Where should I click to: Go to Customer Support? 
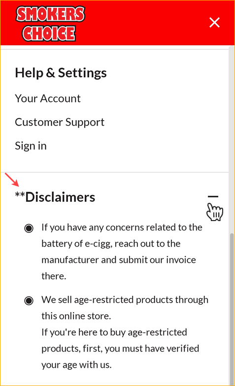60,122
